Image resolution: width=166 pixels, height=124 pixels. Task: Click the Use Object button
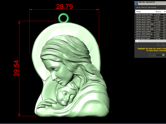coord(162,44)
